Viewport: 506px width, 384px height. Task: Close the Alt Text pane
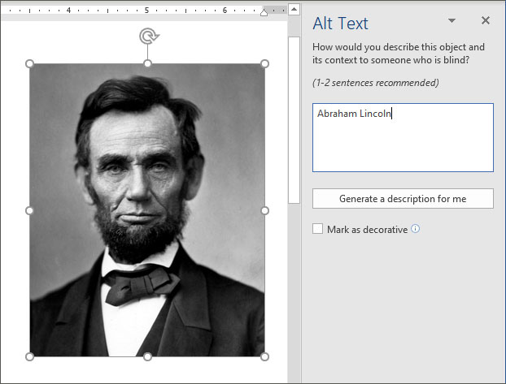point(486,20)
